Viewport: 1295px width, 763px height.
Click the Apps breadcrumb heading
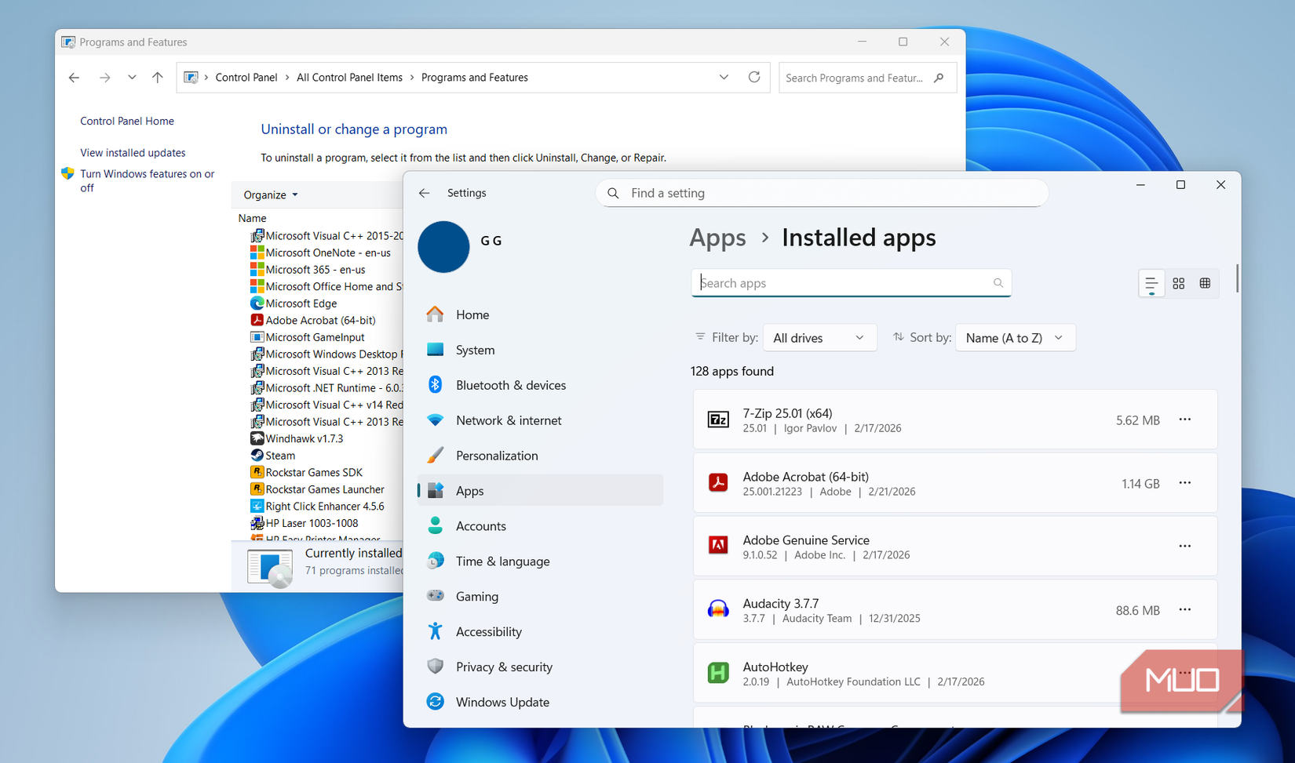point(717,238)
